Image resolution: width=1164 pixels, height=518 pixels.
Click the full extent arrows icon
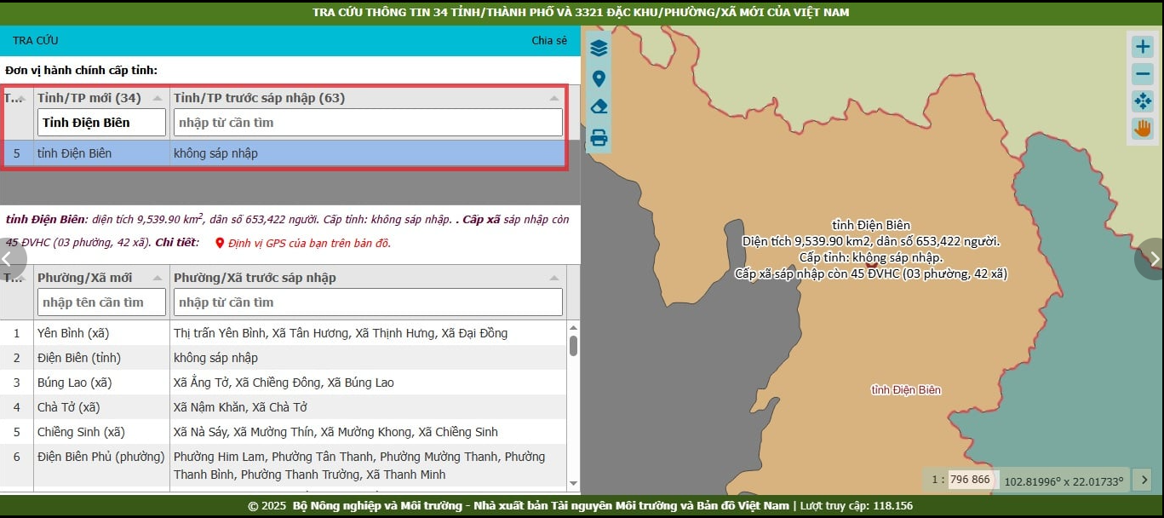(1142, 101)
